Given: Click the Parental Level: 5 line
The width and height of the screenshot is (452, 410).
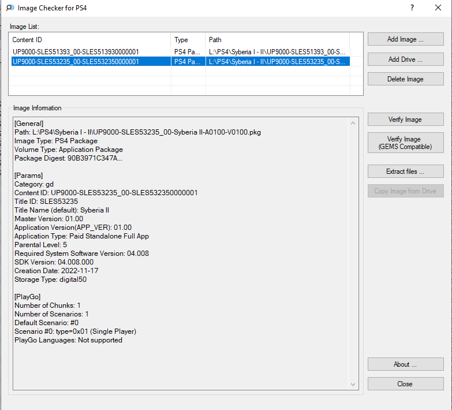Looking at the screenshot, I should (x=40, y=244).
